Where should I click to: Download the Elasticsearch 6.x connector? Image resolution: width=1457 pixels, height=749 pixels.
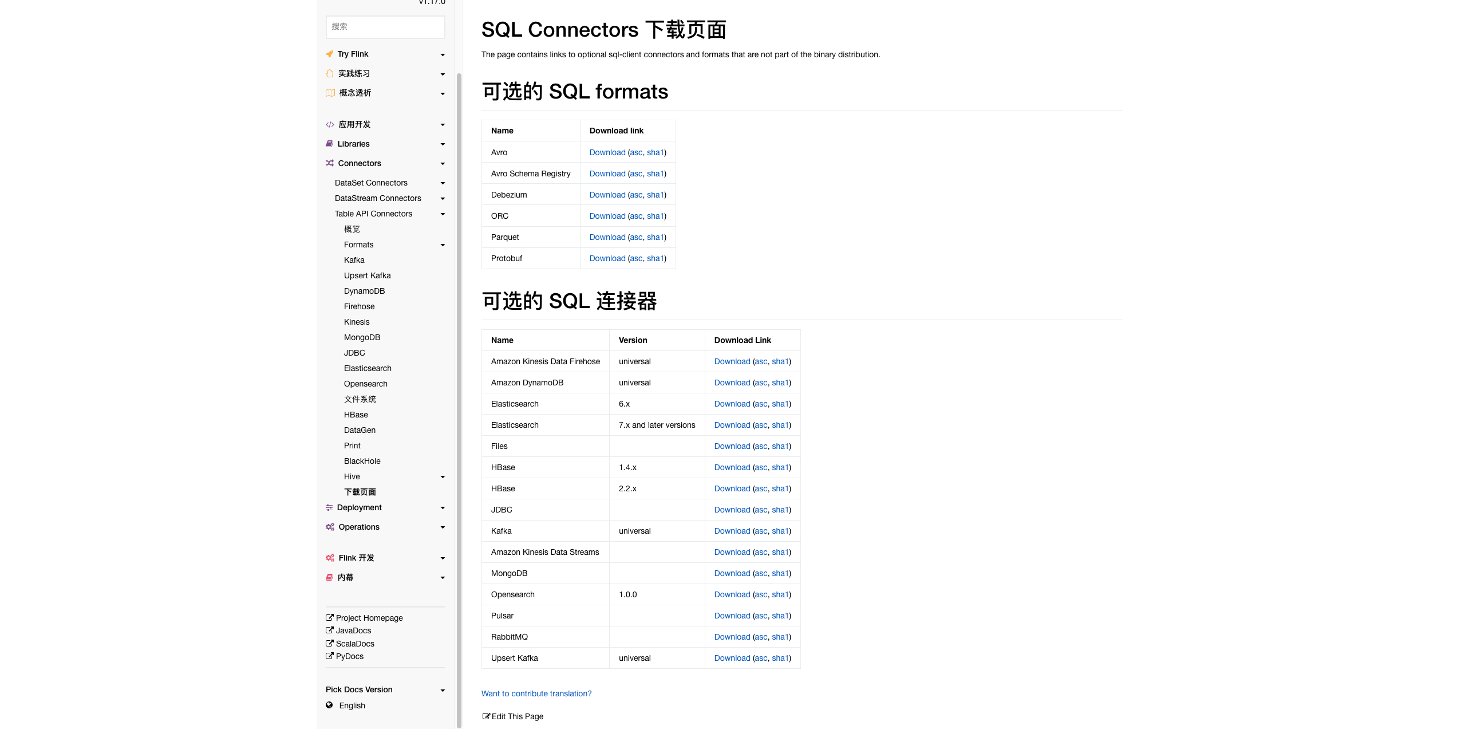pyautogui.click(x=732, y=404)
